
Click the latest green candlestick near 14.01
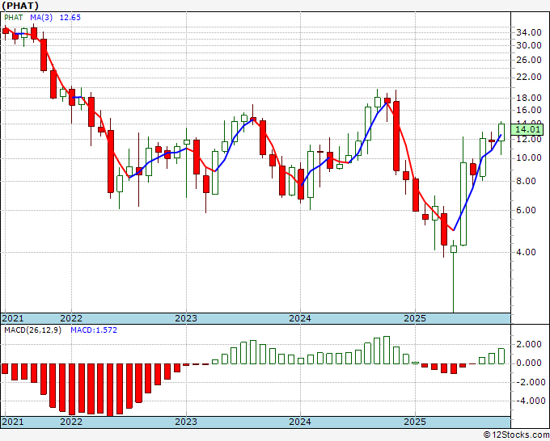(x=501, y=132)
